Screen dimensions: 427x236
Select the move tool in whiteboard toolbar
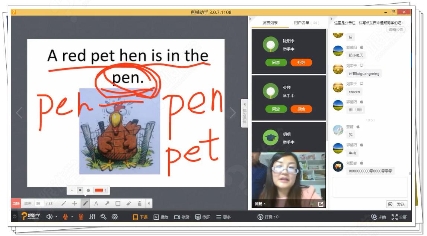[74, 203]
